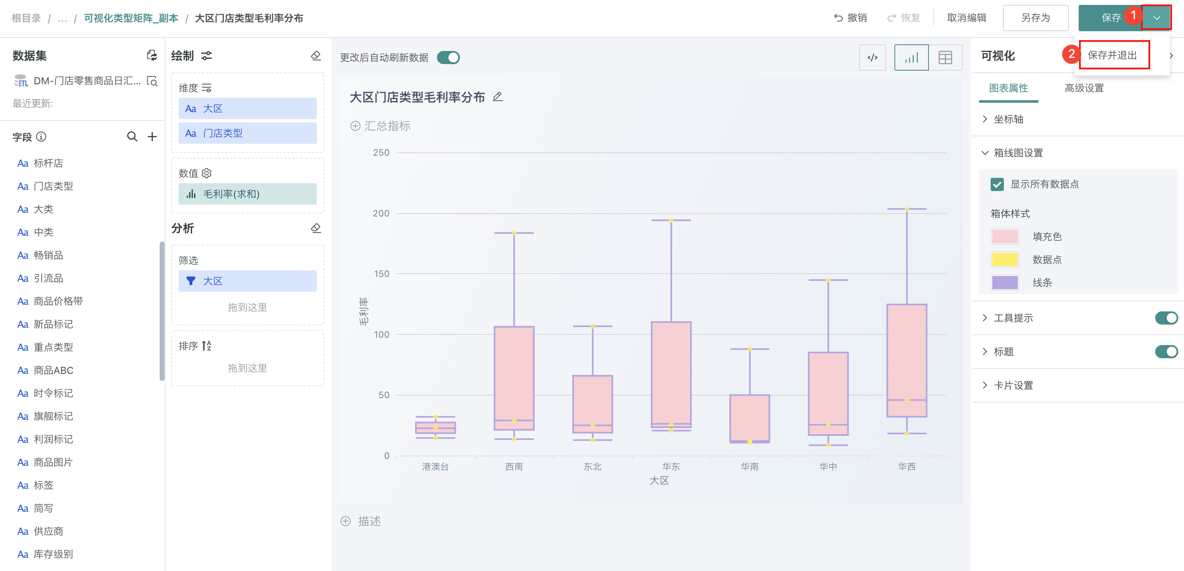Open the yellow data point color swatch
This screenshot has height=571, width=1184.
point(1005,260)
